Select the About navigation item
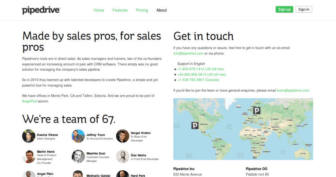The image size is (336, 177). tap(161, 10)
